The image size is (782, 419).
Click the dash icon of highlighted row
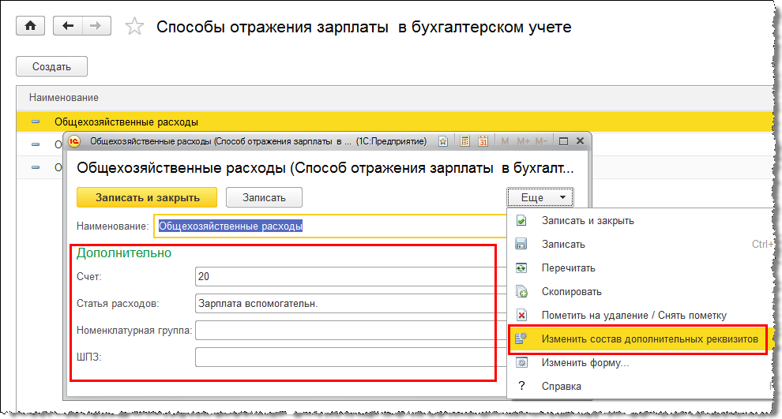36,122
